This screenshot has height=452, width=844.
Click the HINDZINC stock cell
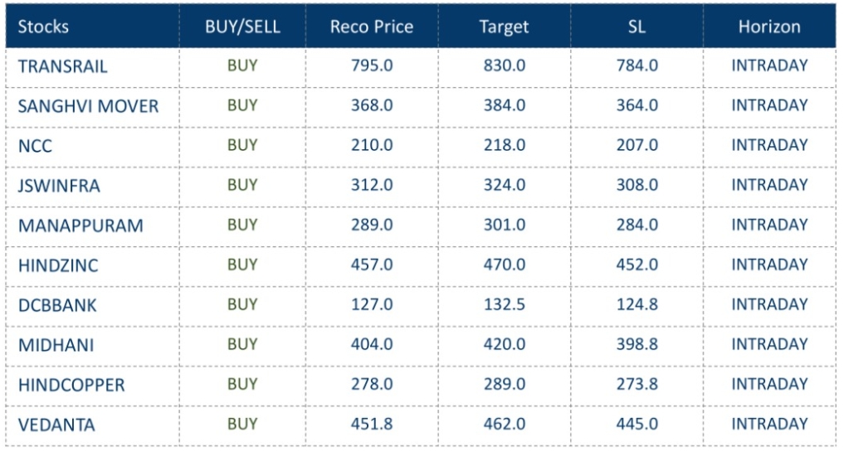pyautogui.click(x=57, y=265)
